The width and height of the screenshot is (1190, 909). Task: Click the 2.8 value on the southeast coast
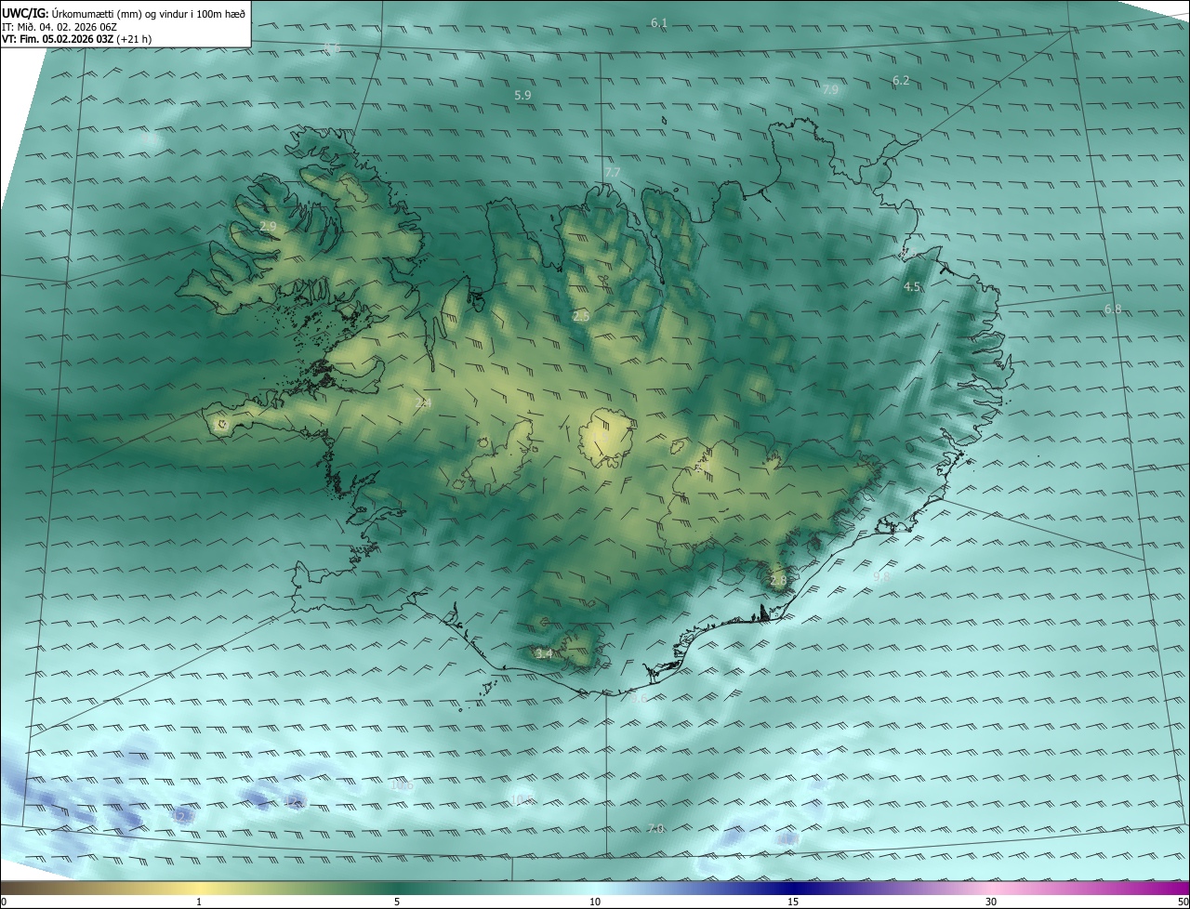pos(778,581)
